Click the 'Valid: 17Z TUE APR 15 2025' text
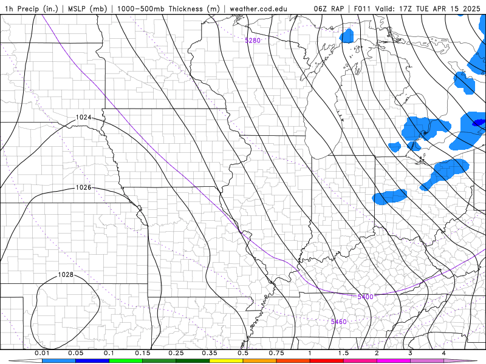This screenshot has width=486, height=364. click(x=428, y=8)
